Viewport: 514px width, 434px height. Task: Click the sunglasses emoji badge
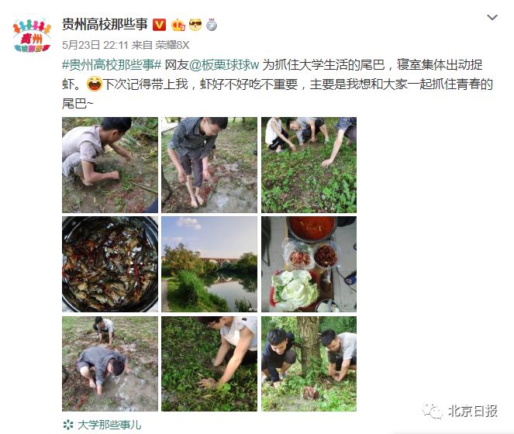(195, 25)
